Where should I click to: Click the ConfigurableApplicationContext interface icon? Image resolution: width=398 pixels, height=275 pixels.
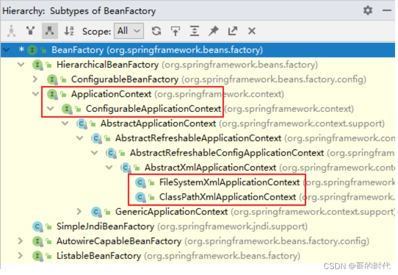point(67,109)
